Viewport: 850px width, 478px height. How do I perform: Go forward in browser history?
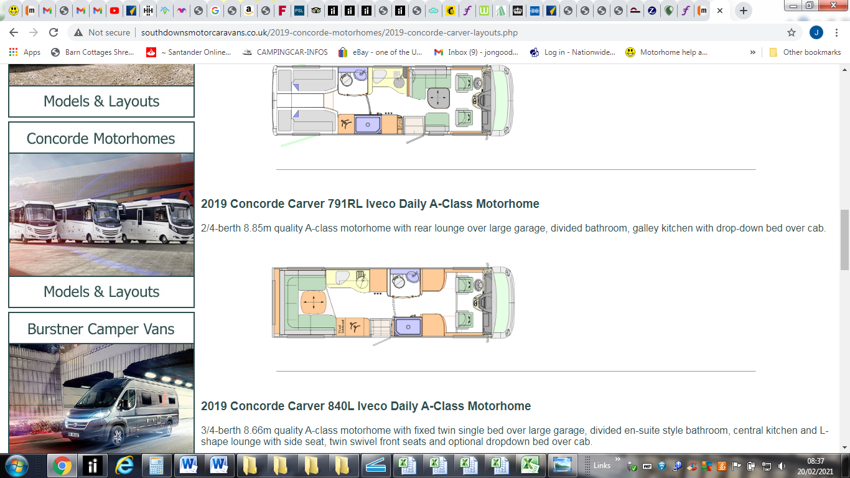34,32
